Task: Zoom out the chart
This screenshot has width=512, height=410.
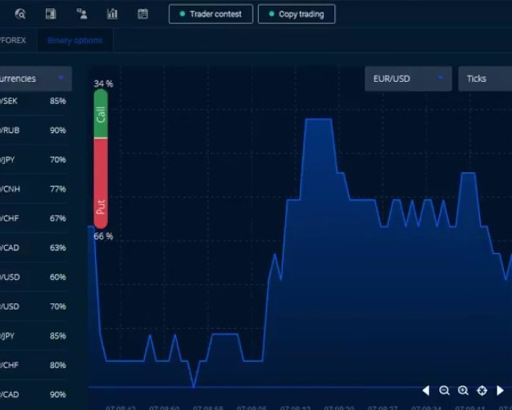Action: click(x=445, y=391)
